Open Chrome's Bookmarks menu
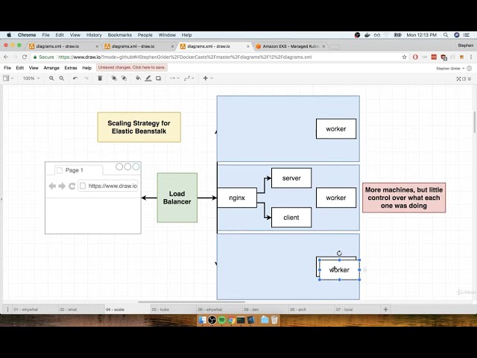Screen dimensions: 477x358 [x=119, y=35]
